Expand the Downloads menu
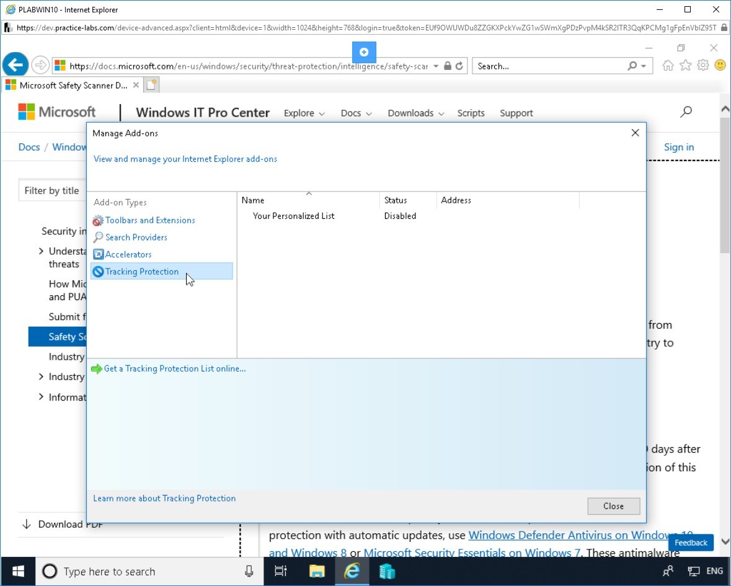Viewport: 731px width, 586px height. pos(416,113)
